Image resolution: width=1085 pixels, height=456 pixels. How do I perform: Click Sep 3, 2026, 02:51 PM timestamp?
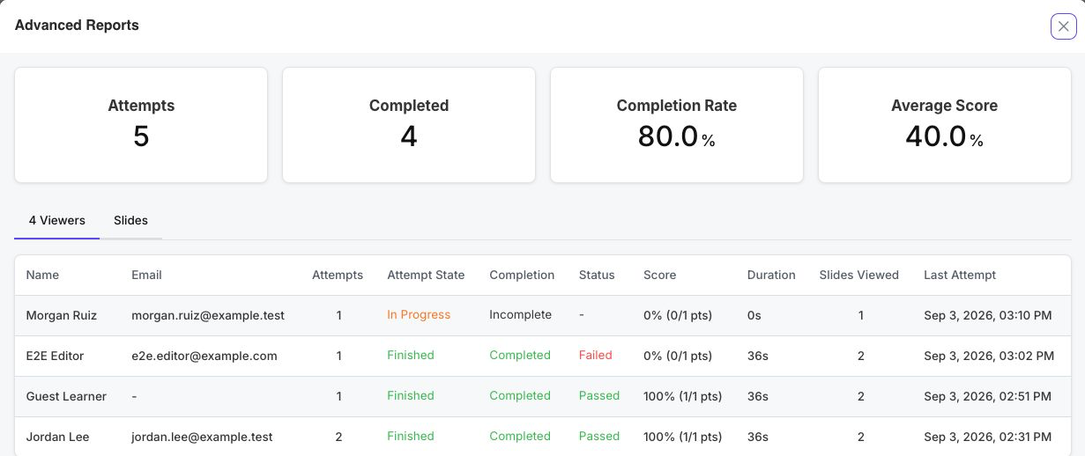[x=987, y=396]
